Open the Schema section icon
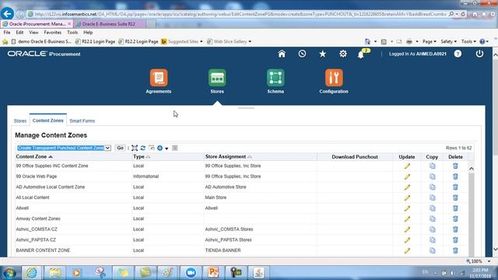The width and height of the screenshot is (498, 280). tap(275, 78)
